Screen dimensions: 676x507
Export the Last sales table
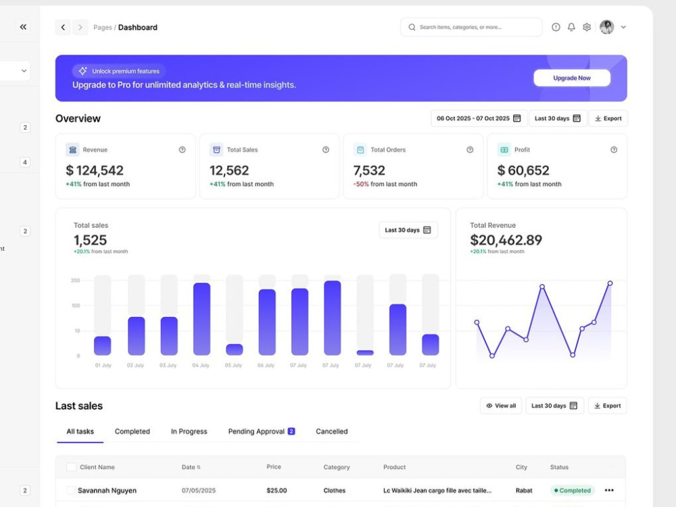(x=608, y=406)
